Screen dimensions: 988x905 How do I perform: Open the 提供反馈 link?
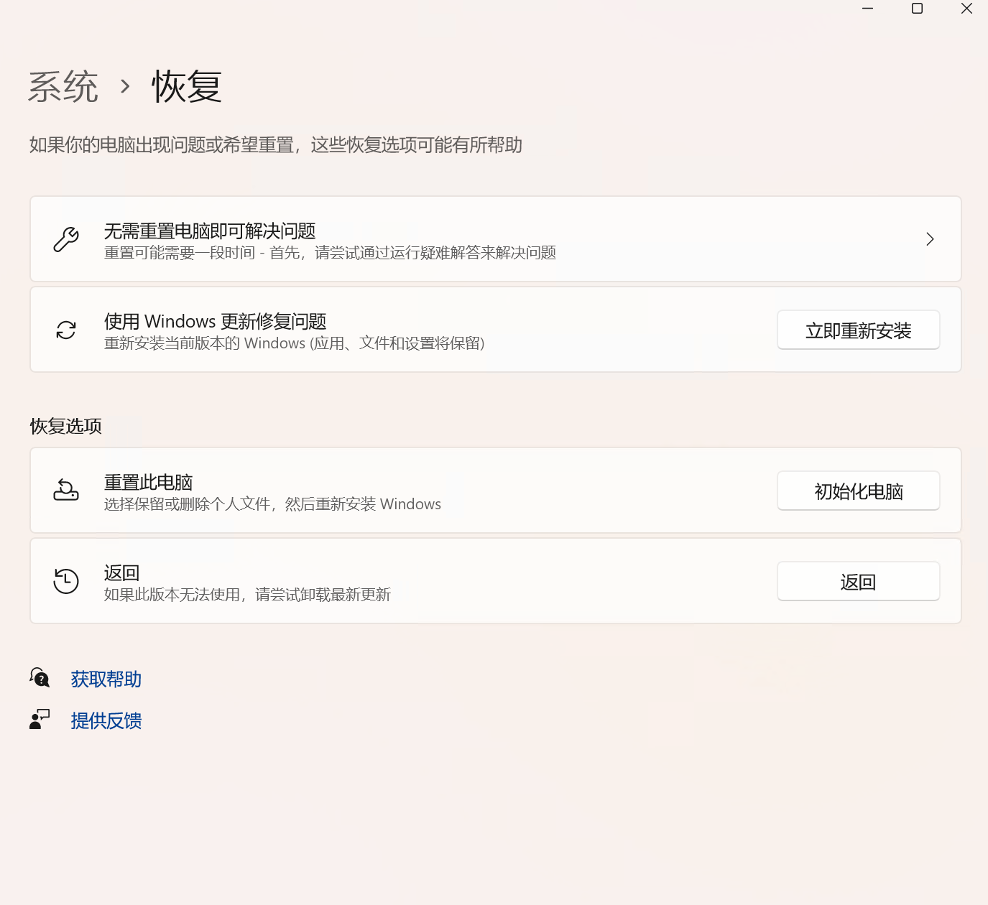click(x=106, y=720)
